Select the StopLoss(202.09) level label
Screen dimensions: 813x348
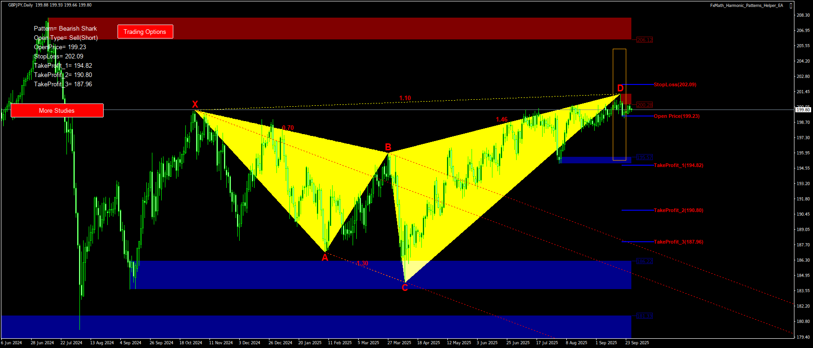pyautogui.click(x=675, y=84)
